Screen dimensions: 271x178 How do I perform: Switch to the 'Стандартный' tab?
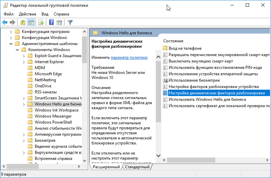click(x=137, y=167)
